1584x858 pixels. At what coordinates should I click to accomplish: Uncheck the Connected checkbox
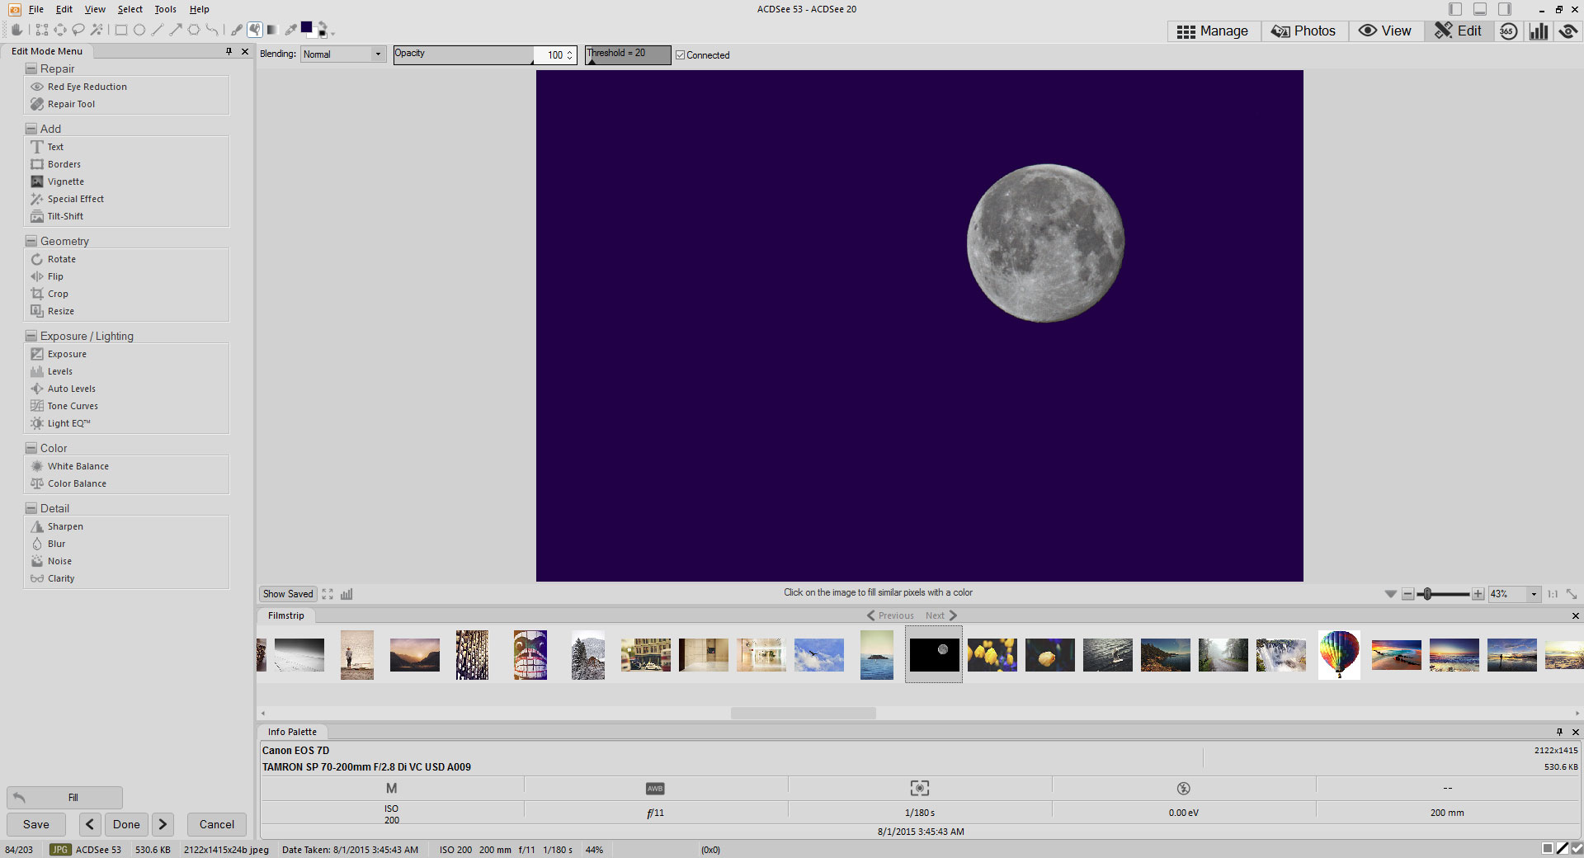click(x=681, y=55)
